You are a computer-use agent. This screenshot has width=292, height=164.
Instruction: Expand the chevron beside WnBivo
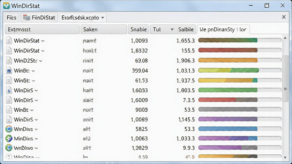click(36, 148)
